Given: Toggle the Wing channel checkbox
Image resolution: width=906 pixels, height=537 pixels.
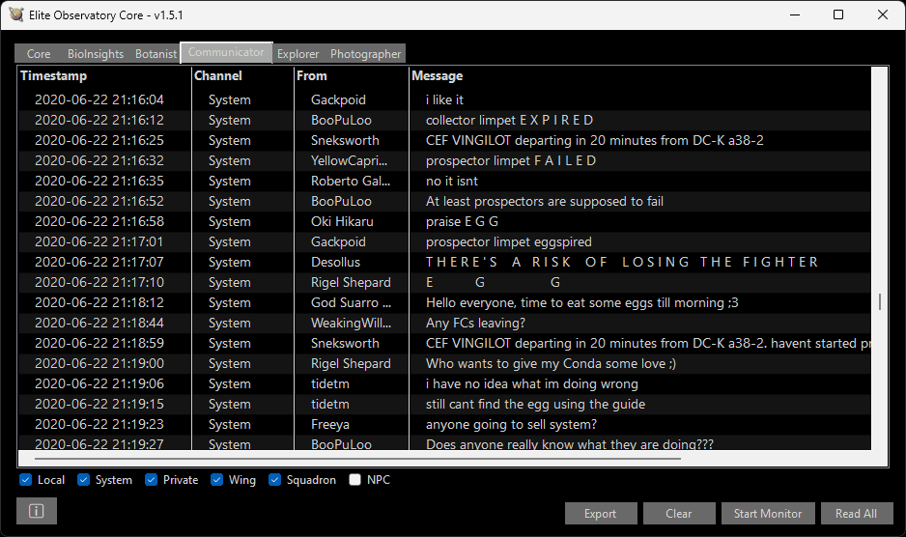Looking at the screenshot, I should click(217, 480).
